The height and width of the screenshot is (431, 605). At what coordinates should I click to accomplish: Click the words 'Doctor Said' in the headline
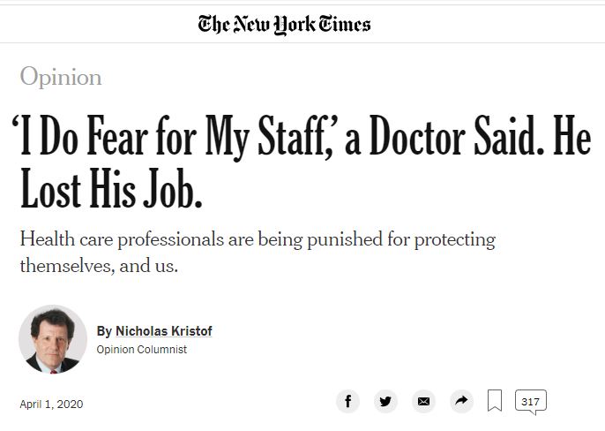point(457,135)
